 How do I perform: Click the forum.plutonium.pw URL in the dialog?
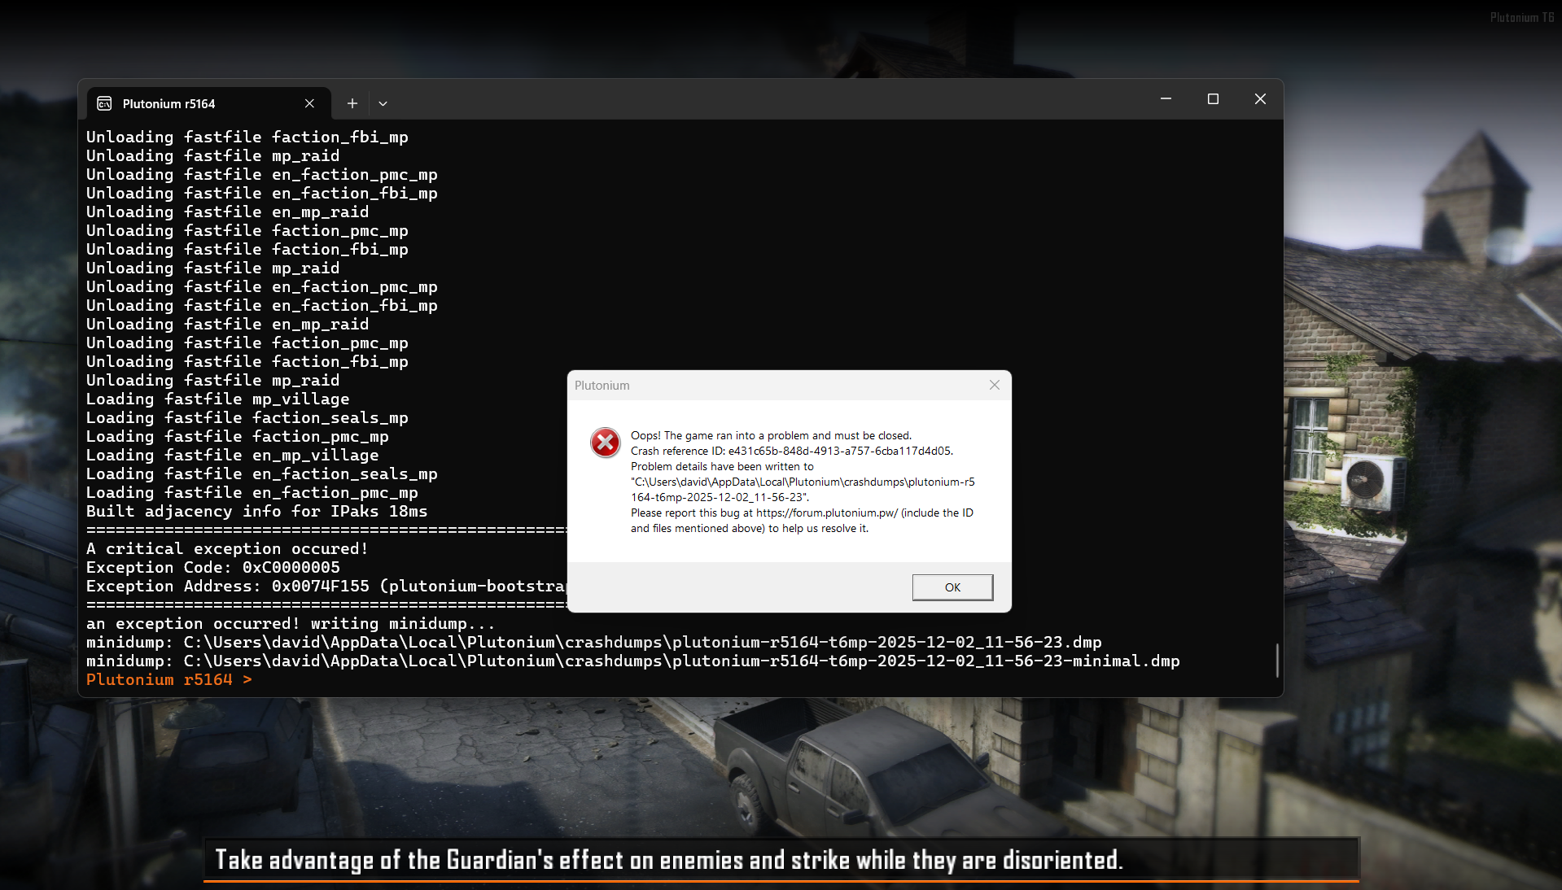826,513
